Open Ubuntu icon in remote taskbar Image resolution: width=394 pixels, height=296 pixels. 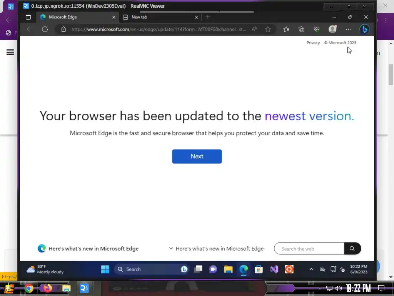(x=289, y=269)
